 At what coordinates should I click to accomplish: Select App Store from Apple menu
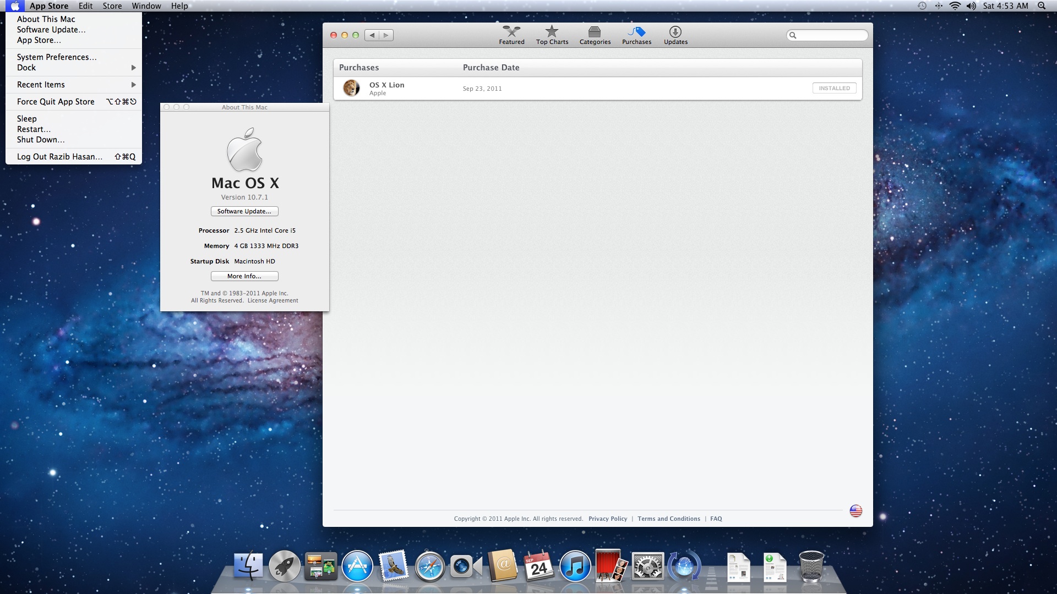pos(74,40)
